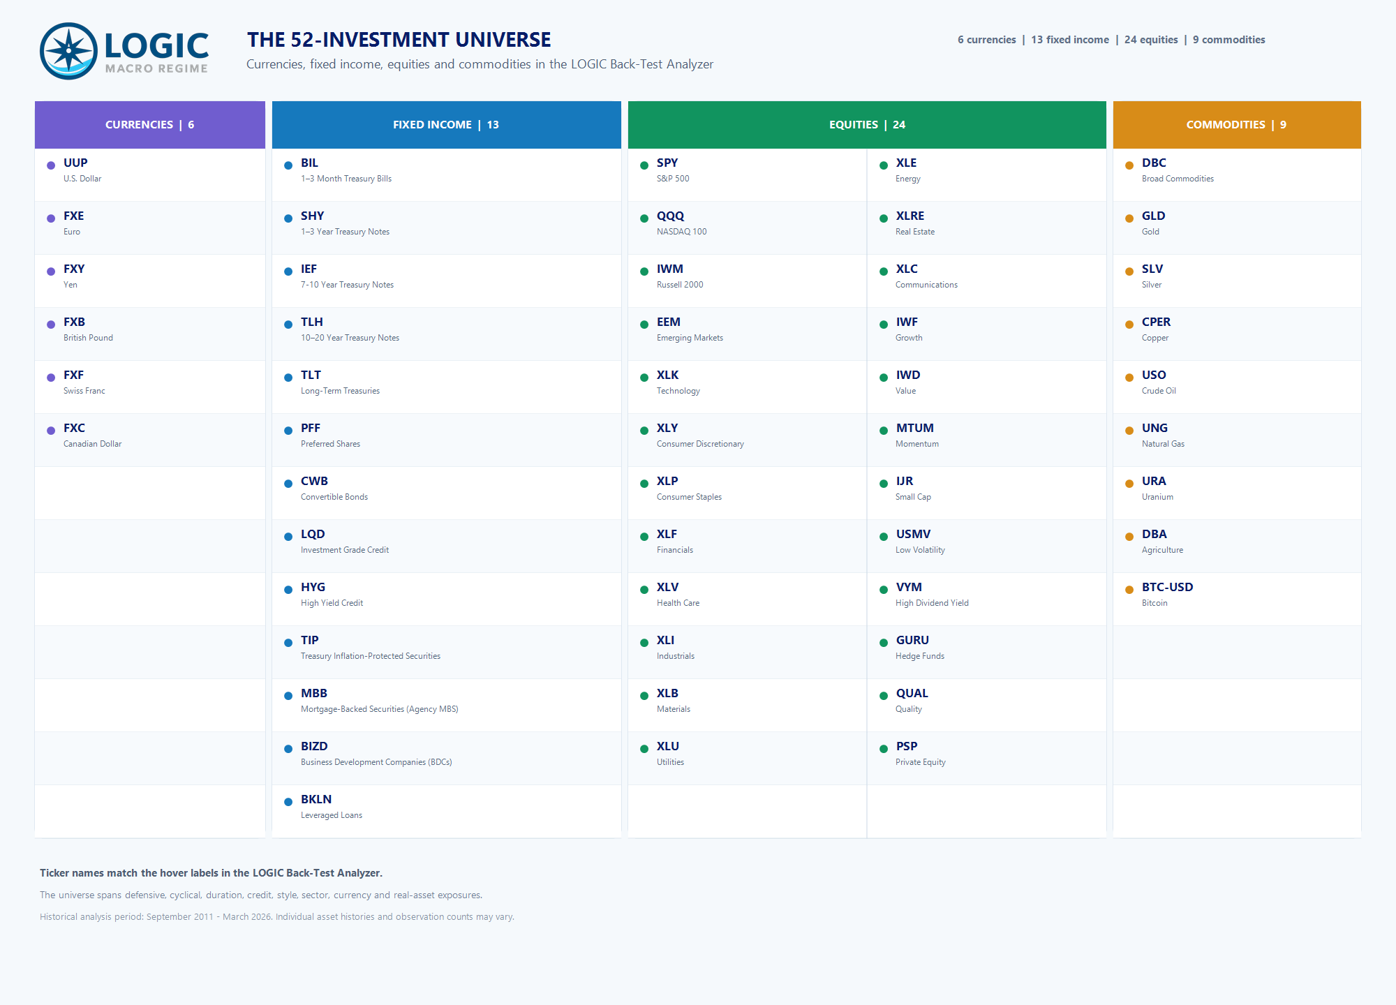
Task: Click the '13 fixed income' summary text
Action: coord(1070,40)
